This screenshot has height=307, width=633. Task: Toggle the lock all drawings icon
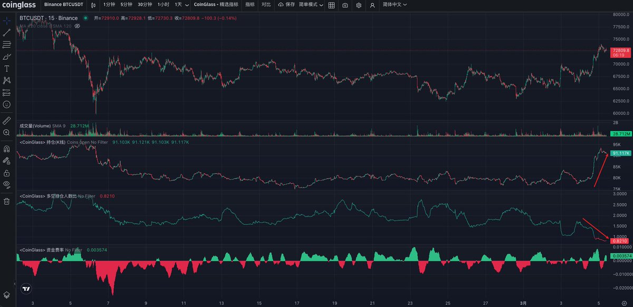click(7, 173)
